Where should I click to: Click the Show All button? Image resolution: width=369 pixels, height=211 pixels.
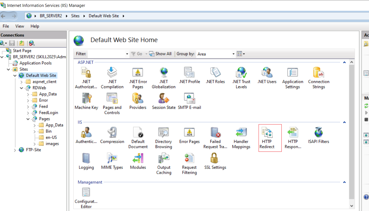click(160, 54)
